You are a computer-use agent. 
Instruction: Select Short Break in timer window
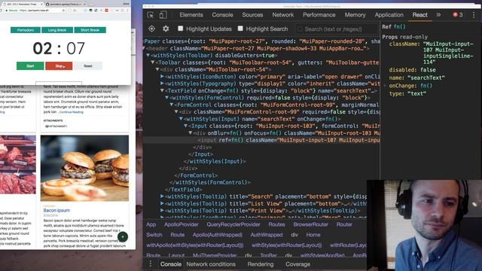coord(90,30)
